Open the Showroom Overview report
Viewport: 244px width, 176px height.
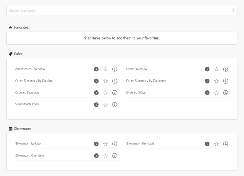(30, 155)
